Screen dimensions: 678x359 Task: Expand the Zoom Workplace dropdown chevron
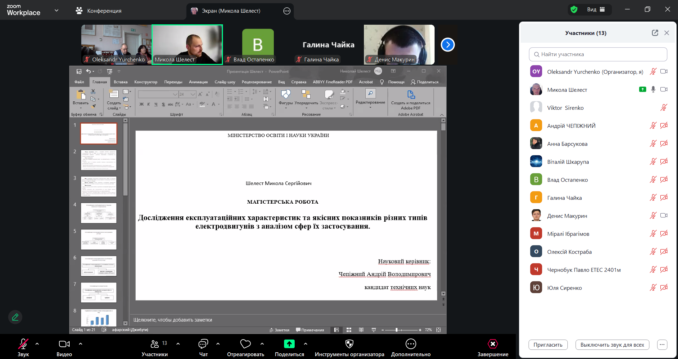tap(57, 11)
